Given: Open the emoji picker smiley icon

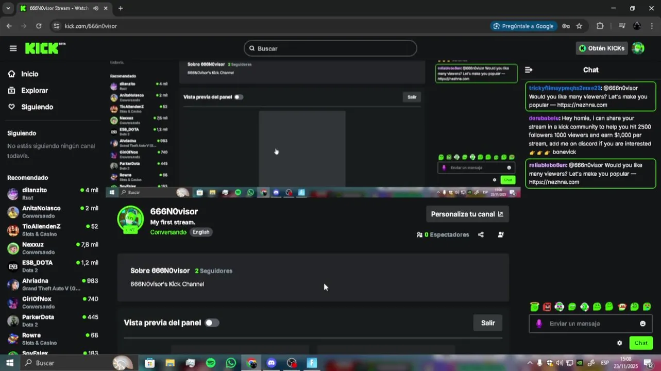Looking at the screenshot, I should [x=642, y=324].
